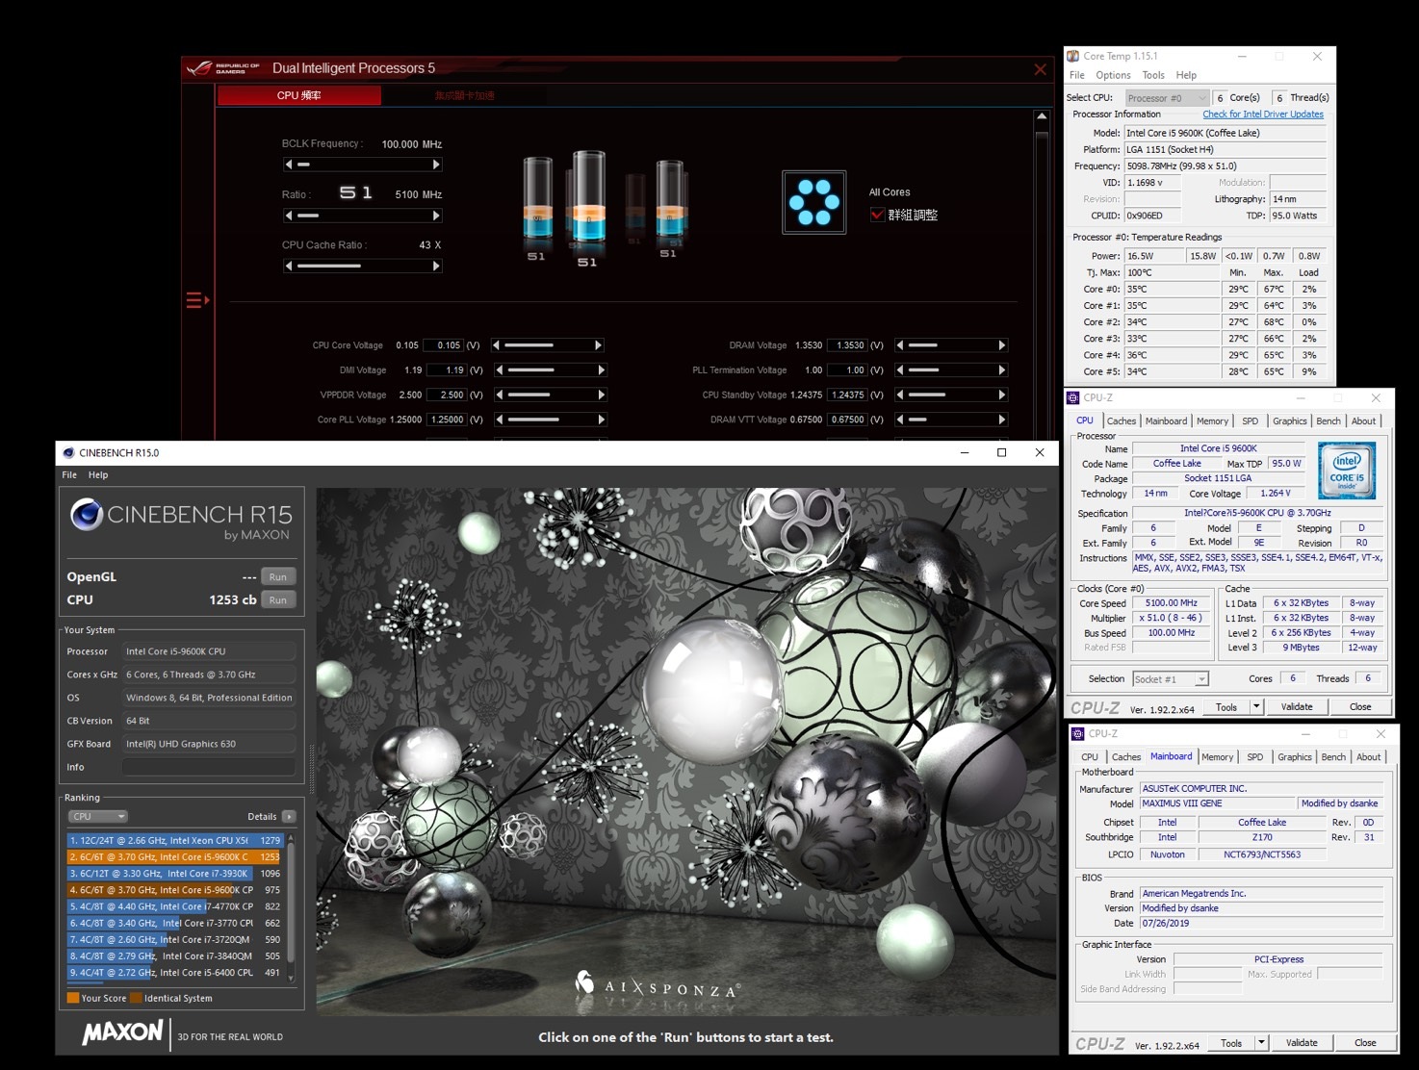Click the Core Temp title bar icon
The image size is (1419, 1070).
(1073, 56)
